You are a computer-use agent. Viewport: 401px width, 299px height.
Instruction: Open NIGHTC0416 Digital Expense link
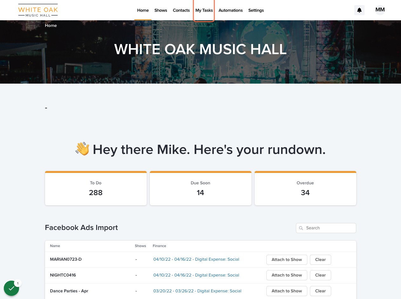tap(196, 275)
